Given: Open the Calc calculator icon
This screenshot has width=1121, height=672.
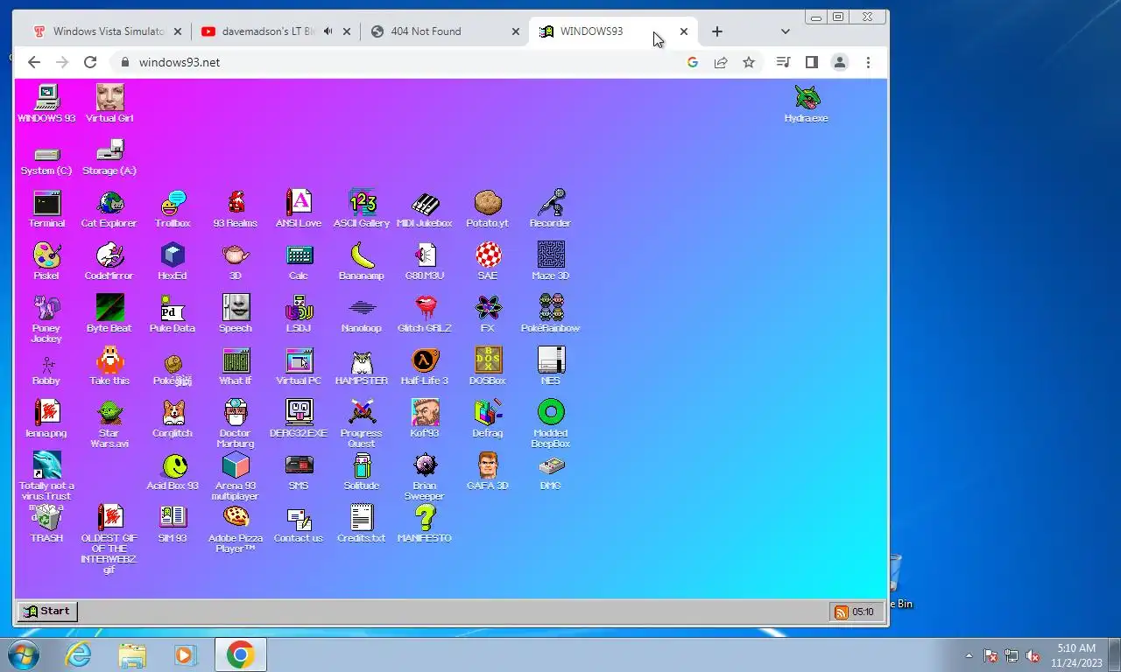Looking at the screenshot, I should click(x=299, y=261).
